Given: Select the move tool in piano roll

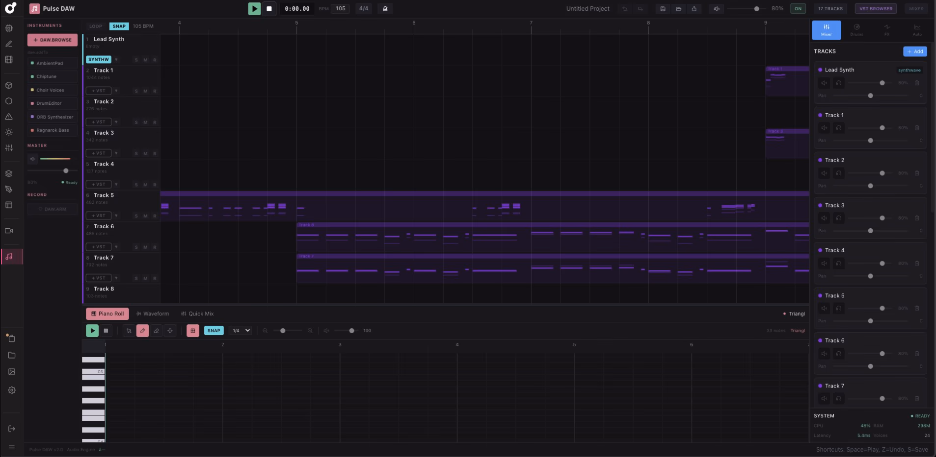Looking at the screenshot, I should (170, 331).
